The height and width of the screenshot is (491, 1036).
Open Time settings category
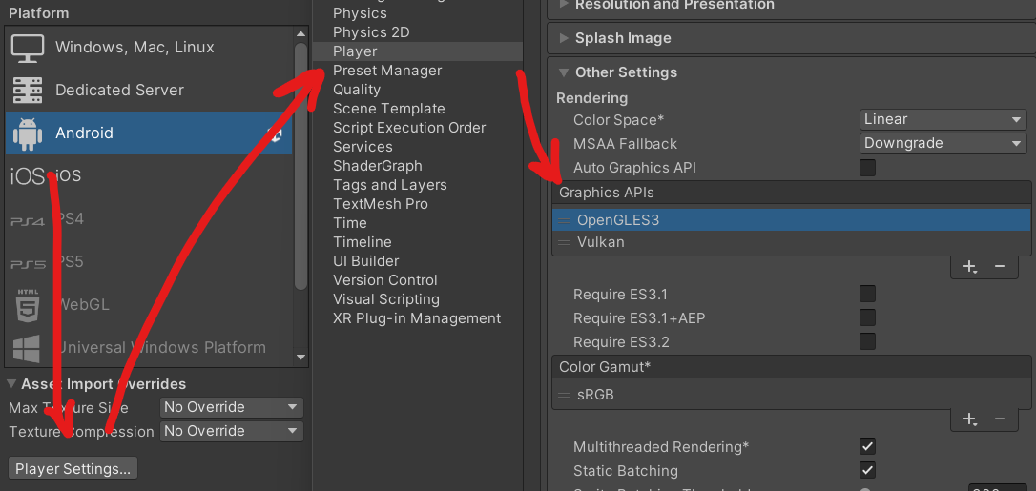[350, 223]
